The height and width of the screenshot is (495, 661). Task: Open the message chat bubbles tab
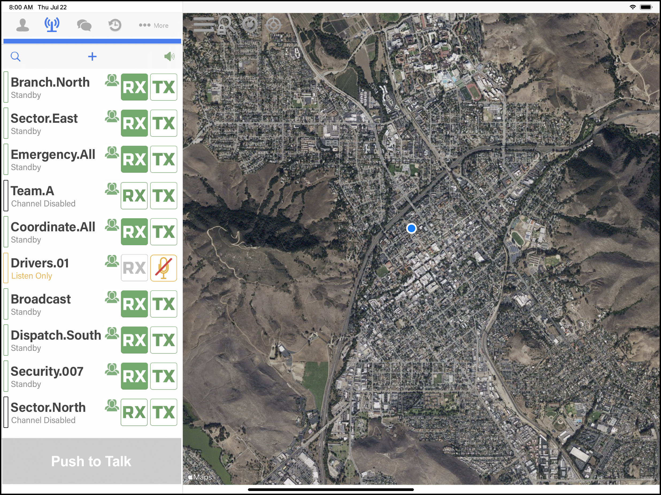click(x=84, y=25)
